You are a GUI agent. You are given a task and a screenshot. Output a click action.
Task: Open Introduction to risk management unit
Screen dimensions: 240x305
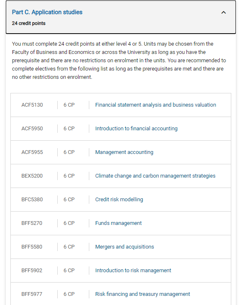[x=133, y=271]
